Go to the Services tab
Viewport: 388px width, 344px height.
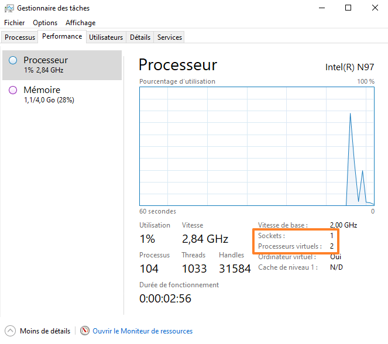coord(170,37)
